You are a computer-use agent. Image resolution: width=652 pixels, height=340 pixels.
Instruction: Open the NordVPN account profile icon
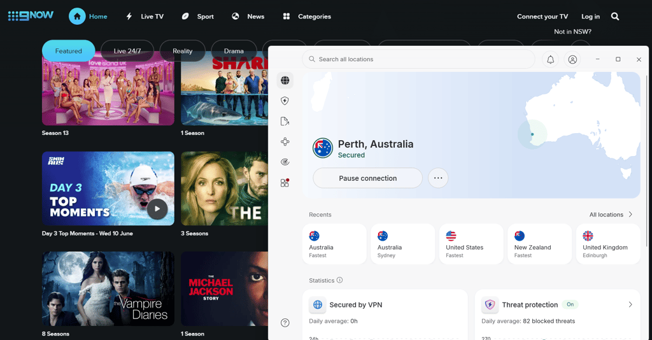coord(572,59)
